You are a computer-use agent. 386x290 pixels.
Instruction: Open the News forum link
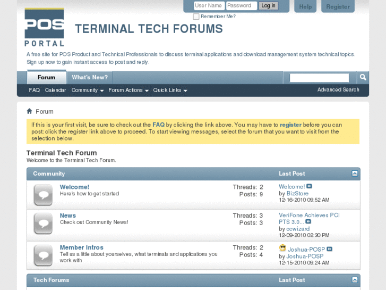(68, 216)
